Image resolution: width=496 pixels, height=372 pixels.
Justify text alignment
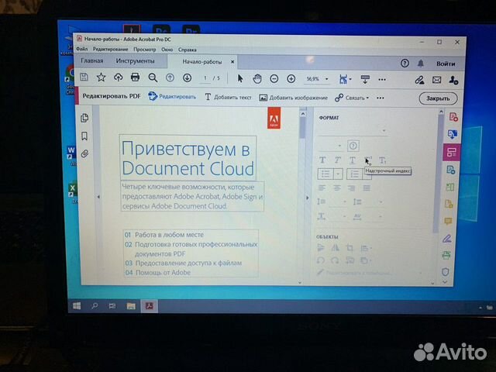[367, 188]
